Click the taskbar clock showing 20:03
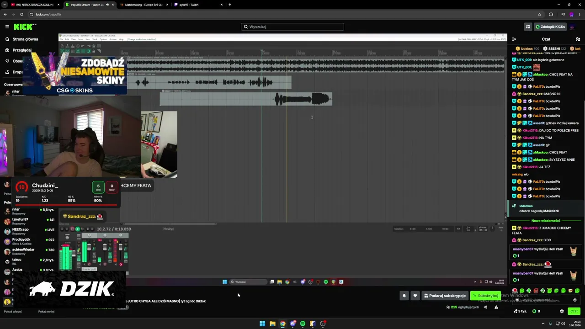Image resolution: width=585 pixels, height=329 pixels. coord(575,324)
